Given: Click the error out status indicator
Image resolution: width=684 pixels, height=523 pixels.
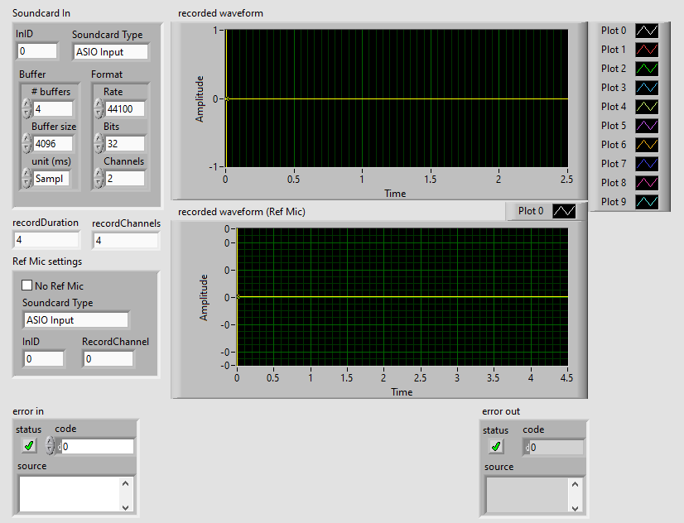Looking at the screenshot, I should coord(496,447).
